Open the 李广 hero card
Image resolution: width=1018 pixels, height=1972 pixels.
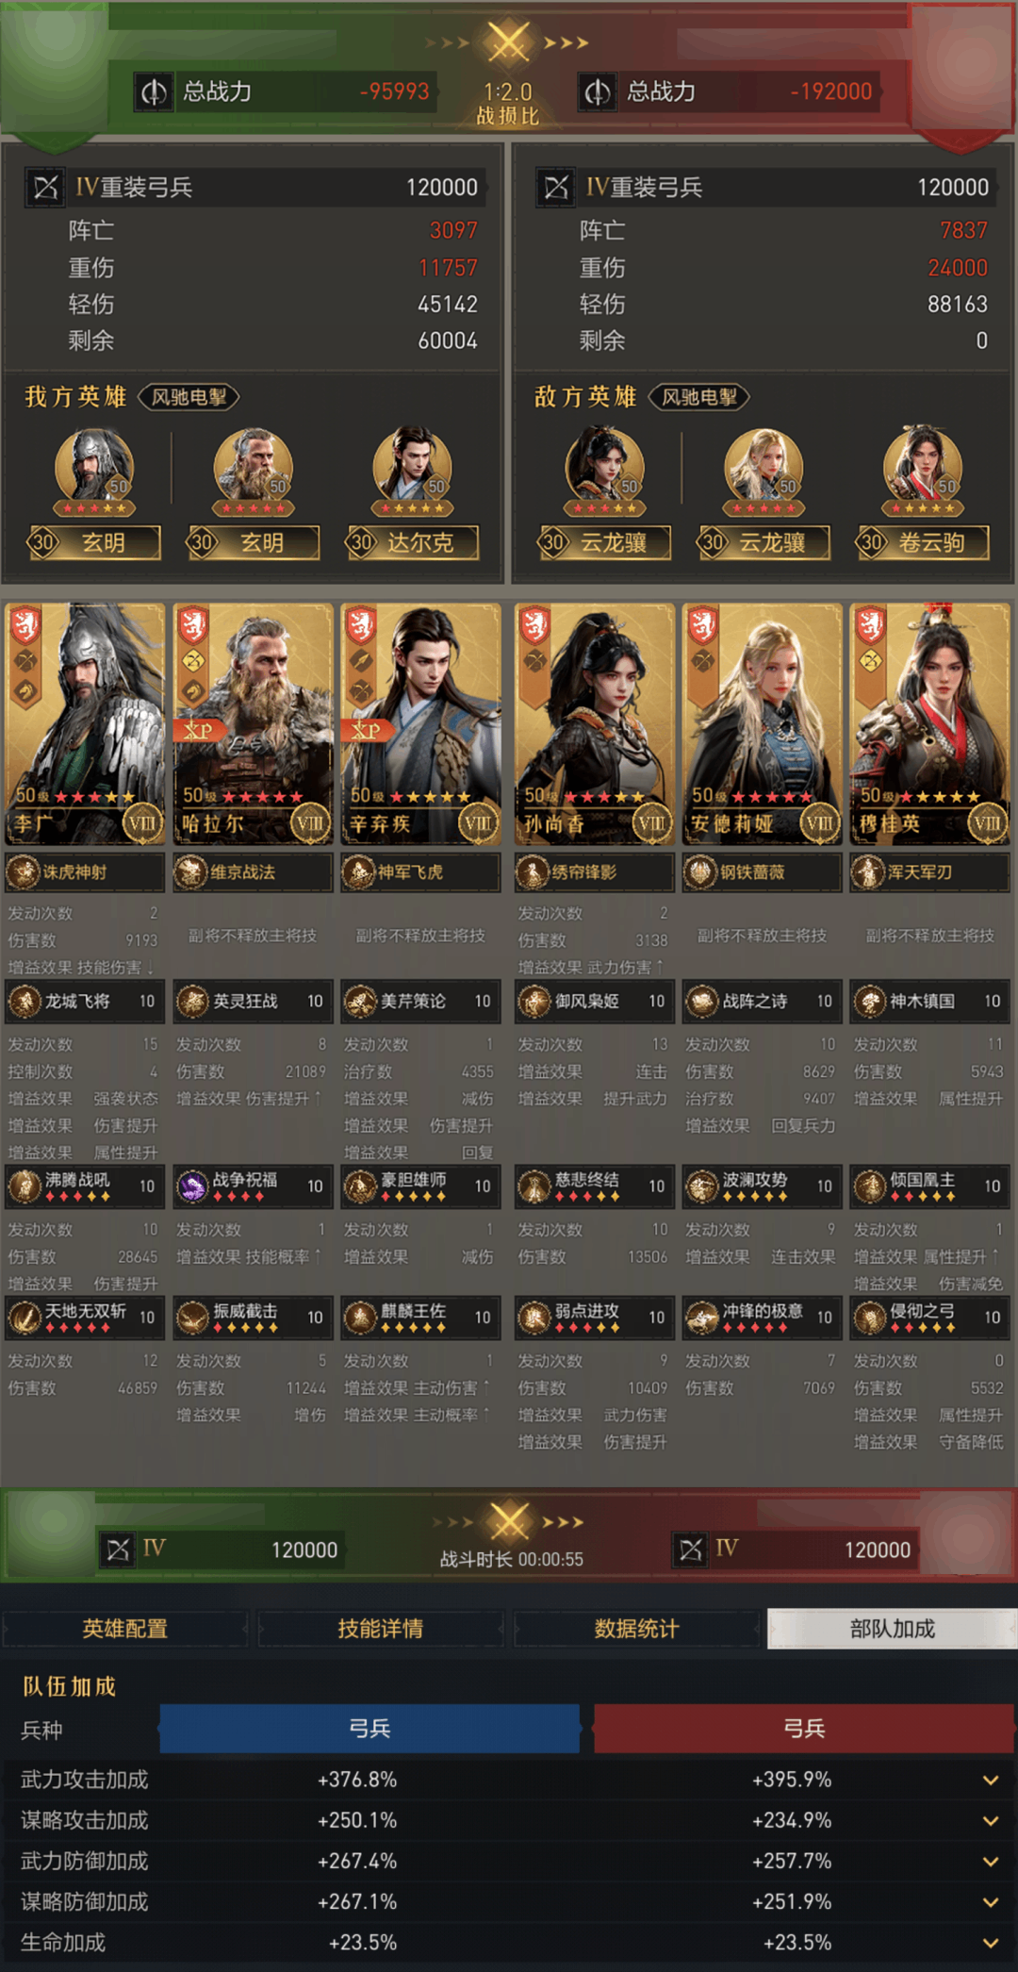(x=85, y=724)
